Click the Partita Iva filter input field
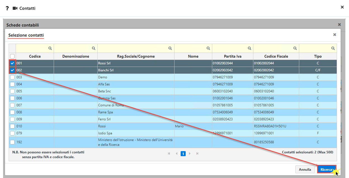The width and height of the screenshot is (349, 178). coord(233,48)
